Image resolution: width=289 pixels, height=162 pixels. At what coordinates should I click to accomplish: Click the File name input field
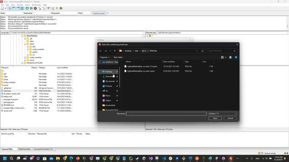(166, 114)
